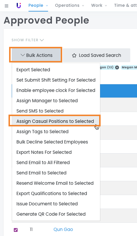Image resolution: width=137 pixels, height=236 pixels.
Task: Choose Assign Tags to Selected
Action: pos(43,131)
